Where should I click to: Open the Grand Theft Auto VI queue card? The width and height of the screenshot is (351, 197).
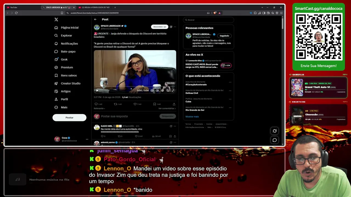(318, 88)
